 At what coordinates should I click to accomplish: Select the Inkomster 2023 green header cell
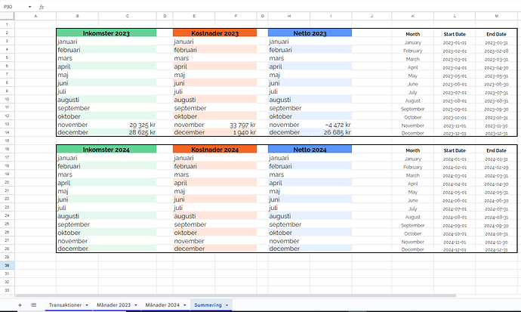tap(106, 32)
